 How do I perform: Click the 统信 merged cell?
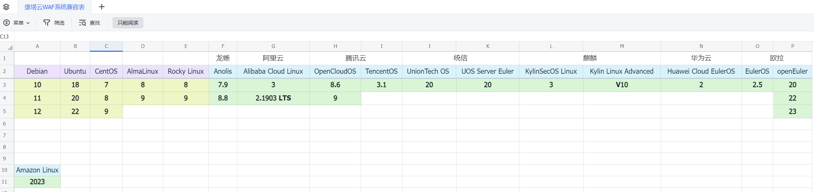461,58
